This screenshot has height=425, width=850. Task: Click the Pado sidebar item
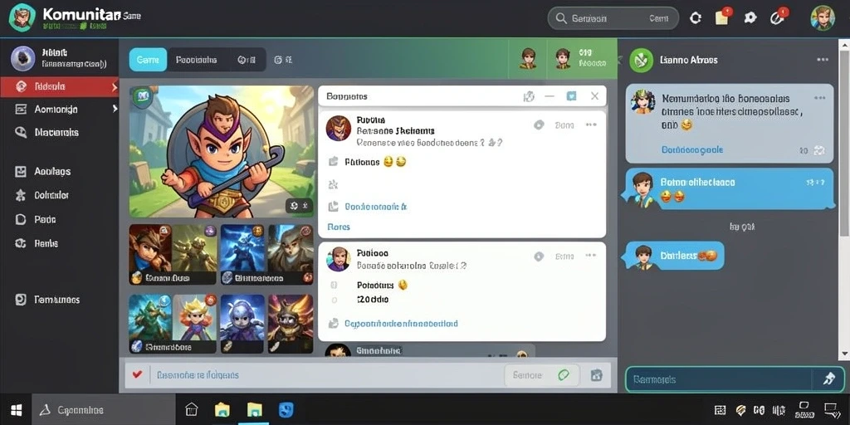[45, 219]
